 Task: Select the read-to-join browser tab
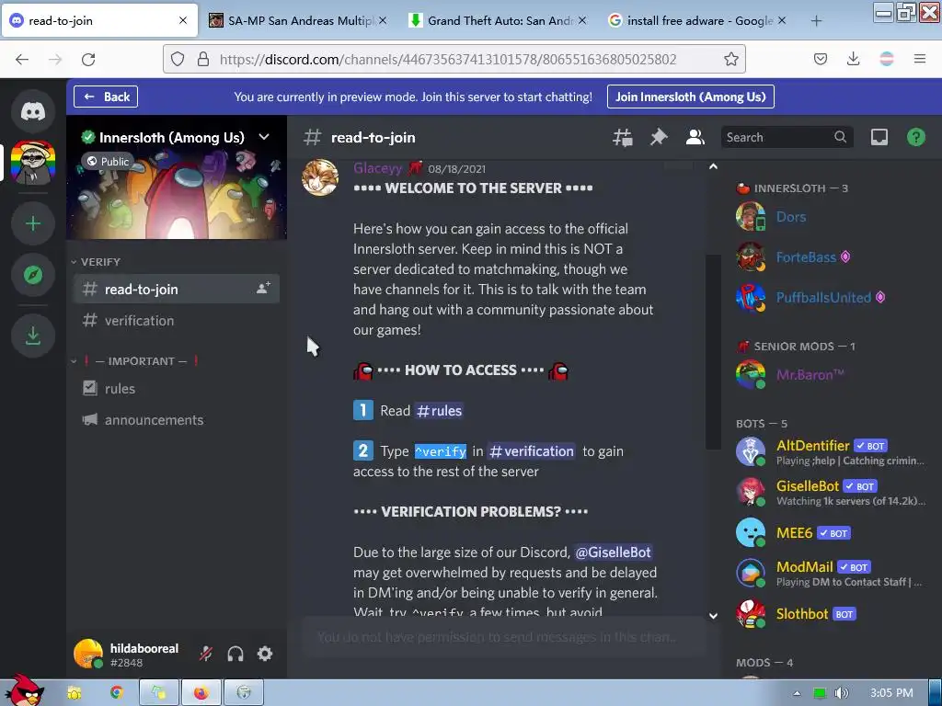pyautogui.click(x=99, y=20)
